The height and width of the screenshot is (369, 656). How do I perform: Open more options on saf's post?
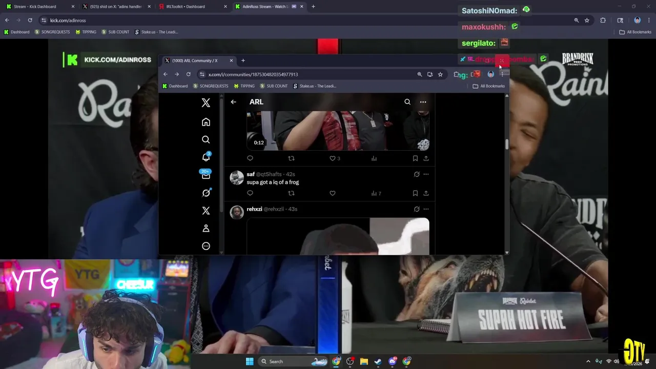click(426, 174)
